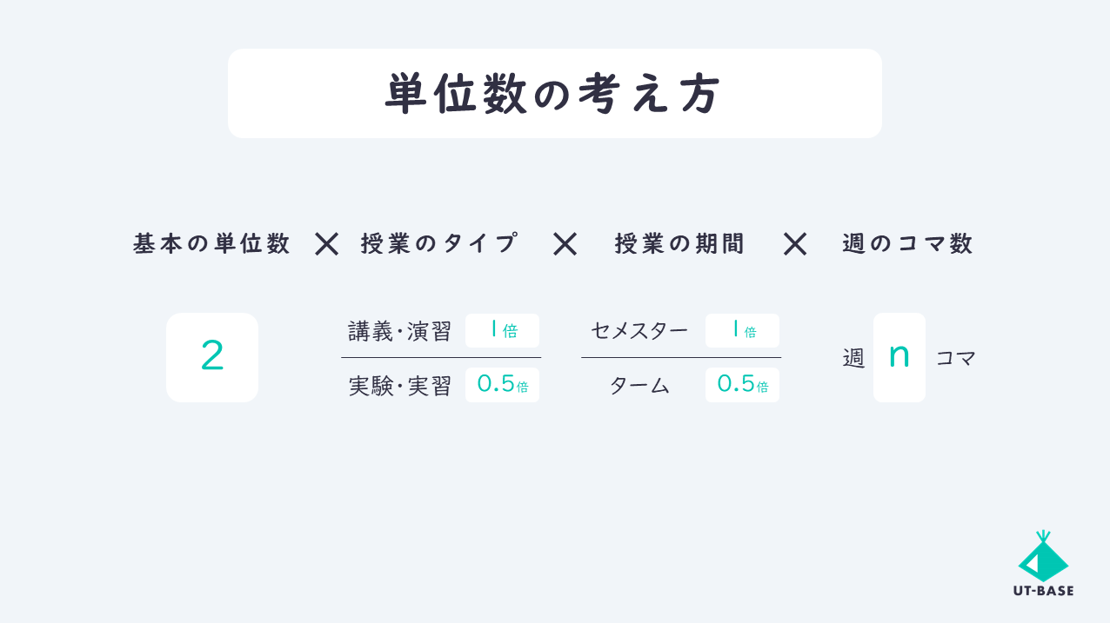Click the 実験・実習 label
1110x623 pixels.
tap(400, 386)
